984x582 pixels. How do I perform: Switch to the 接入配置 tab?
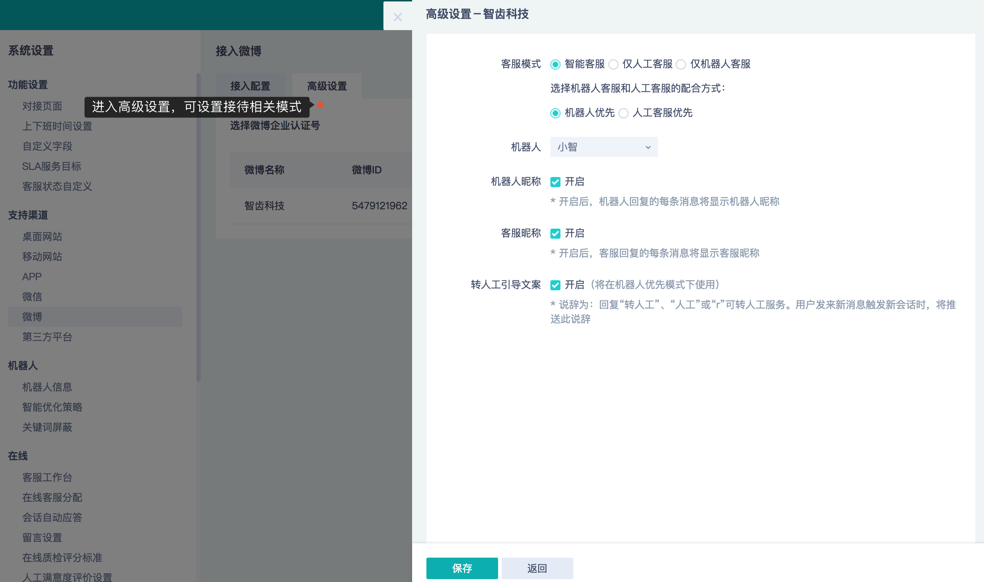[x=250, y=86]
